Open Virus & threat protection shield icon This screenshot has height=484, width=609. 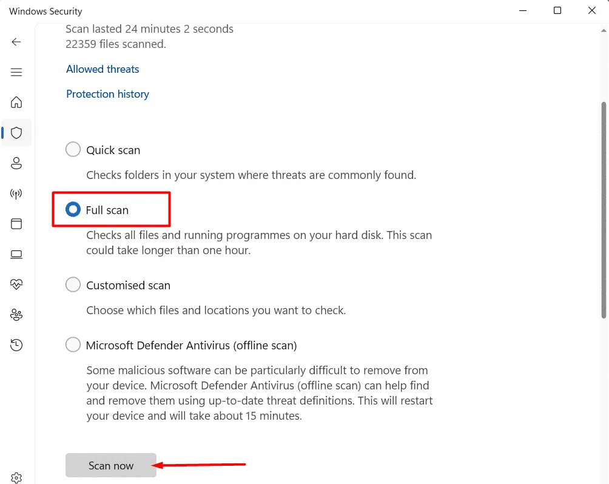16,133
